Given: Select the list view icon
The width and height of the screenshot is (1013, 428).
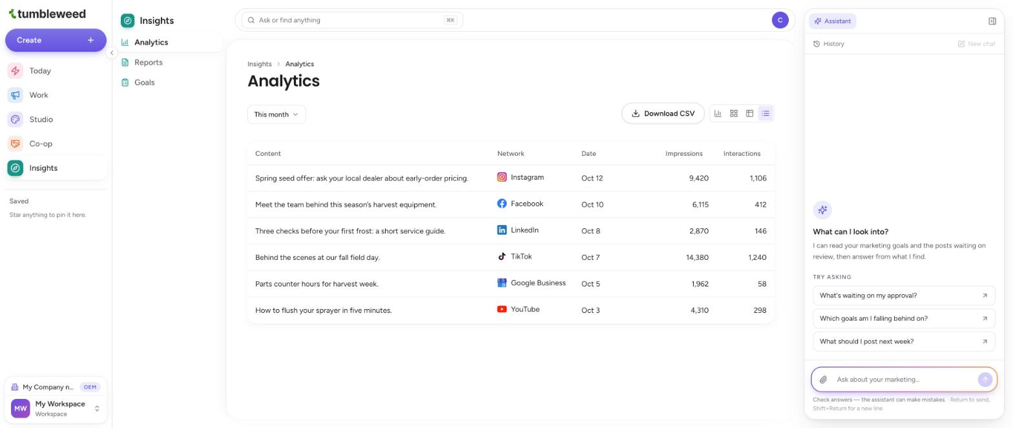Looking at the screenshot, I should point(766,113).
